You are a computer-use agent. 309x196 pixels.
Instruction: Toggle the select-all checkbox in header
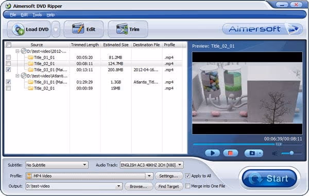(x=9, y=45)
